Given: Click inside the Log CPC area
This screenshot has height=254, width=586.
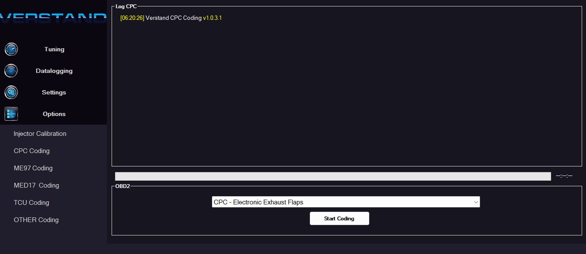Looking at the screenshot, I should pyautogui.click(x=345, y=86).
